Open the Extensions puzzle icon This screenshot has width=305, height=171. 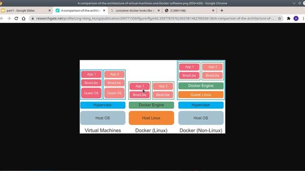[x=289, y=19]
